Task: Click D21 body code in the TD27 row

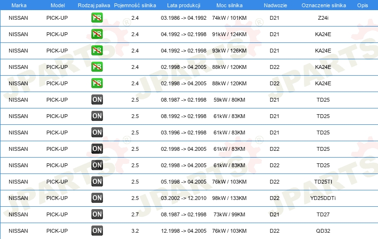Action: click(x=275, y=214)
